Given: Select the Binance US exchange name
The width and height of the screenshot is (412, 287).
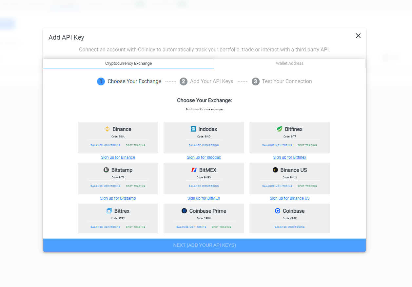Looking at the screenshot, I should tap(294, 170).
